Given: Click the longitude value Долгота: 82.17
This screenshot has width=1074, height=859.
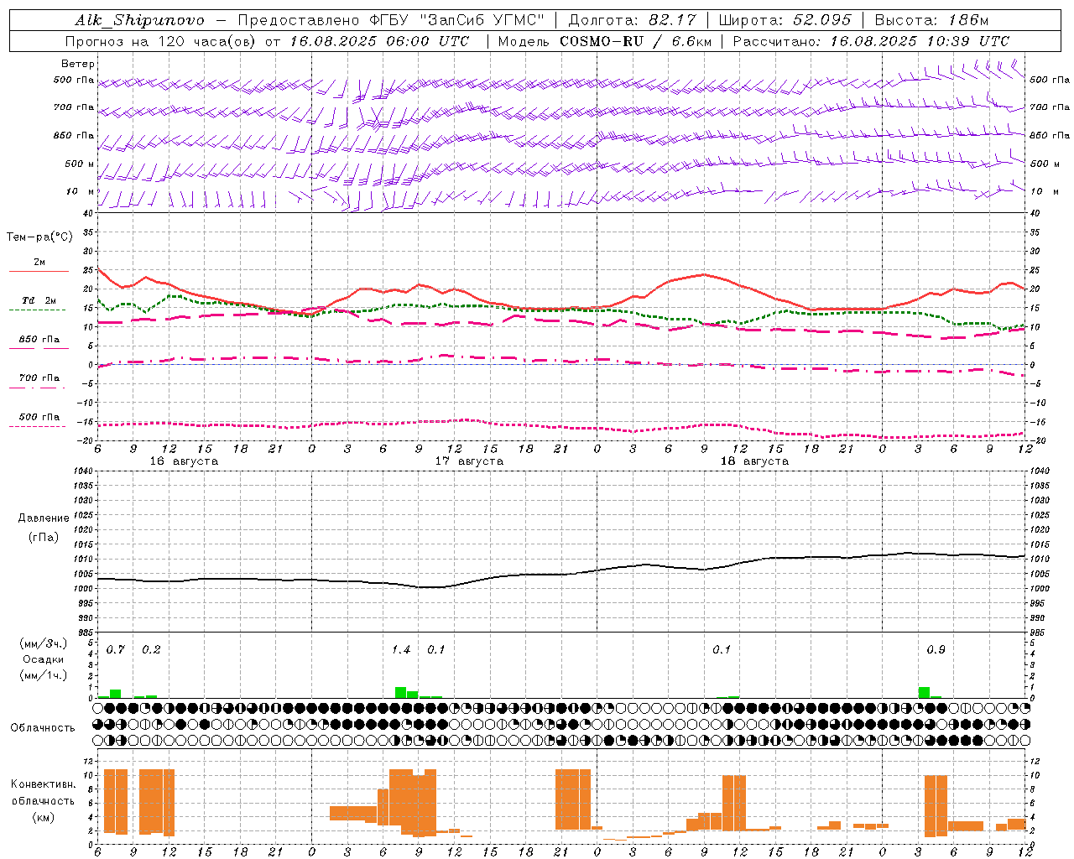Looking at the screenshot, I should click(632, 20).
